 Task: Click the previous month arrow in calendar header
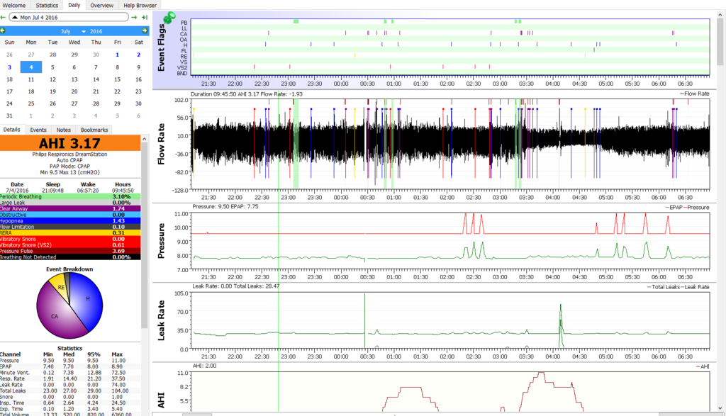[4, 31]
